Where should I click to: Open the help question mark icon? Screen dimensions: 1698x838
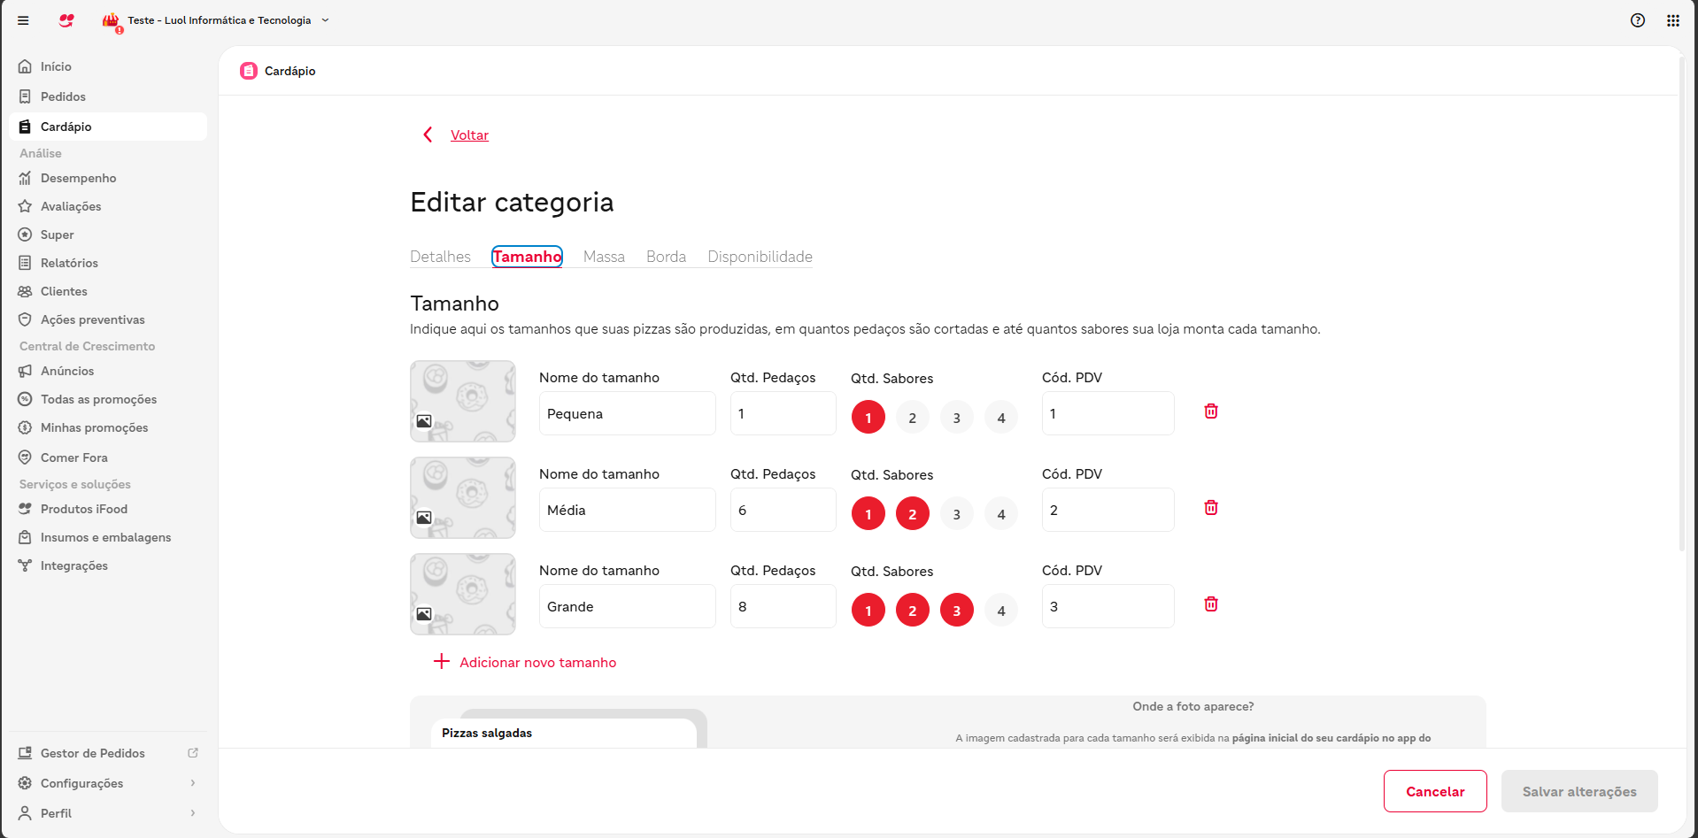pyautogui.click(x=1638, y=20)
